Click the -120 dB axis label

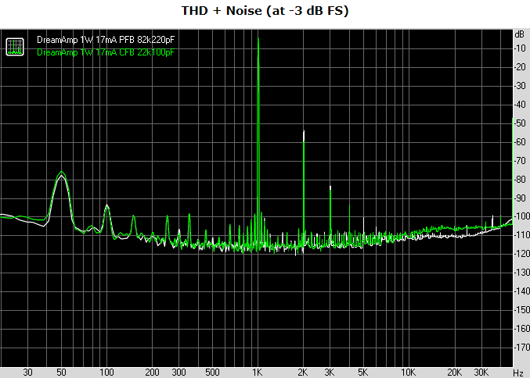(x=521, y=254)
